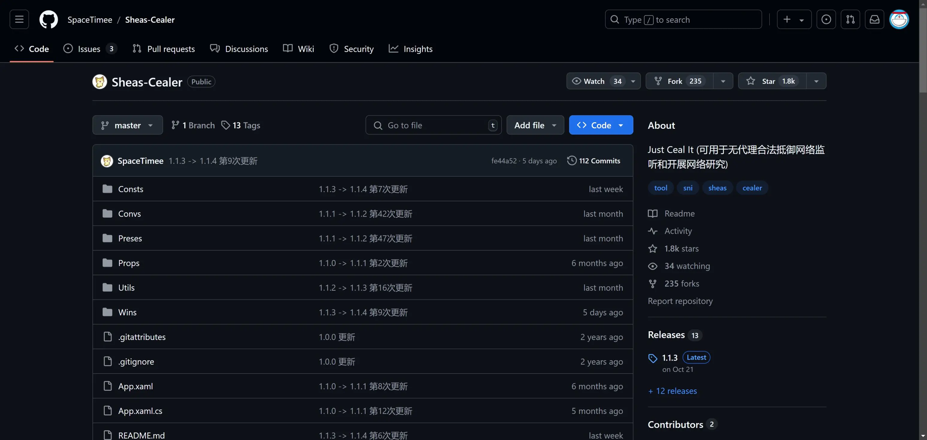Image resolution: width=927 pixels, height=440 pixels.
Task: Switch to the Issues tab
Action: point(89,49)
